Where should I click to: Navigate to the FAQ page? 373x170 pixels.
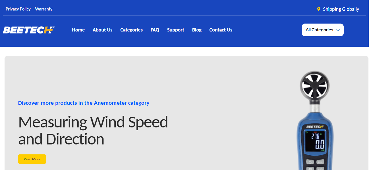click(155, 30)
